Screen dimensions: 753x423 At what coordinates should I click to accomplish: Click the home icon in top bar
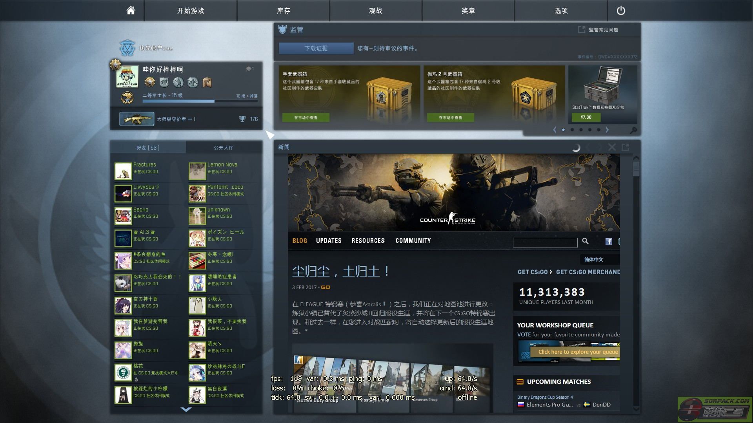[x=131, y=11]
